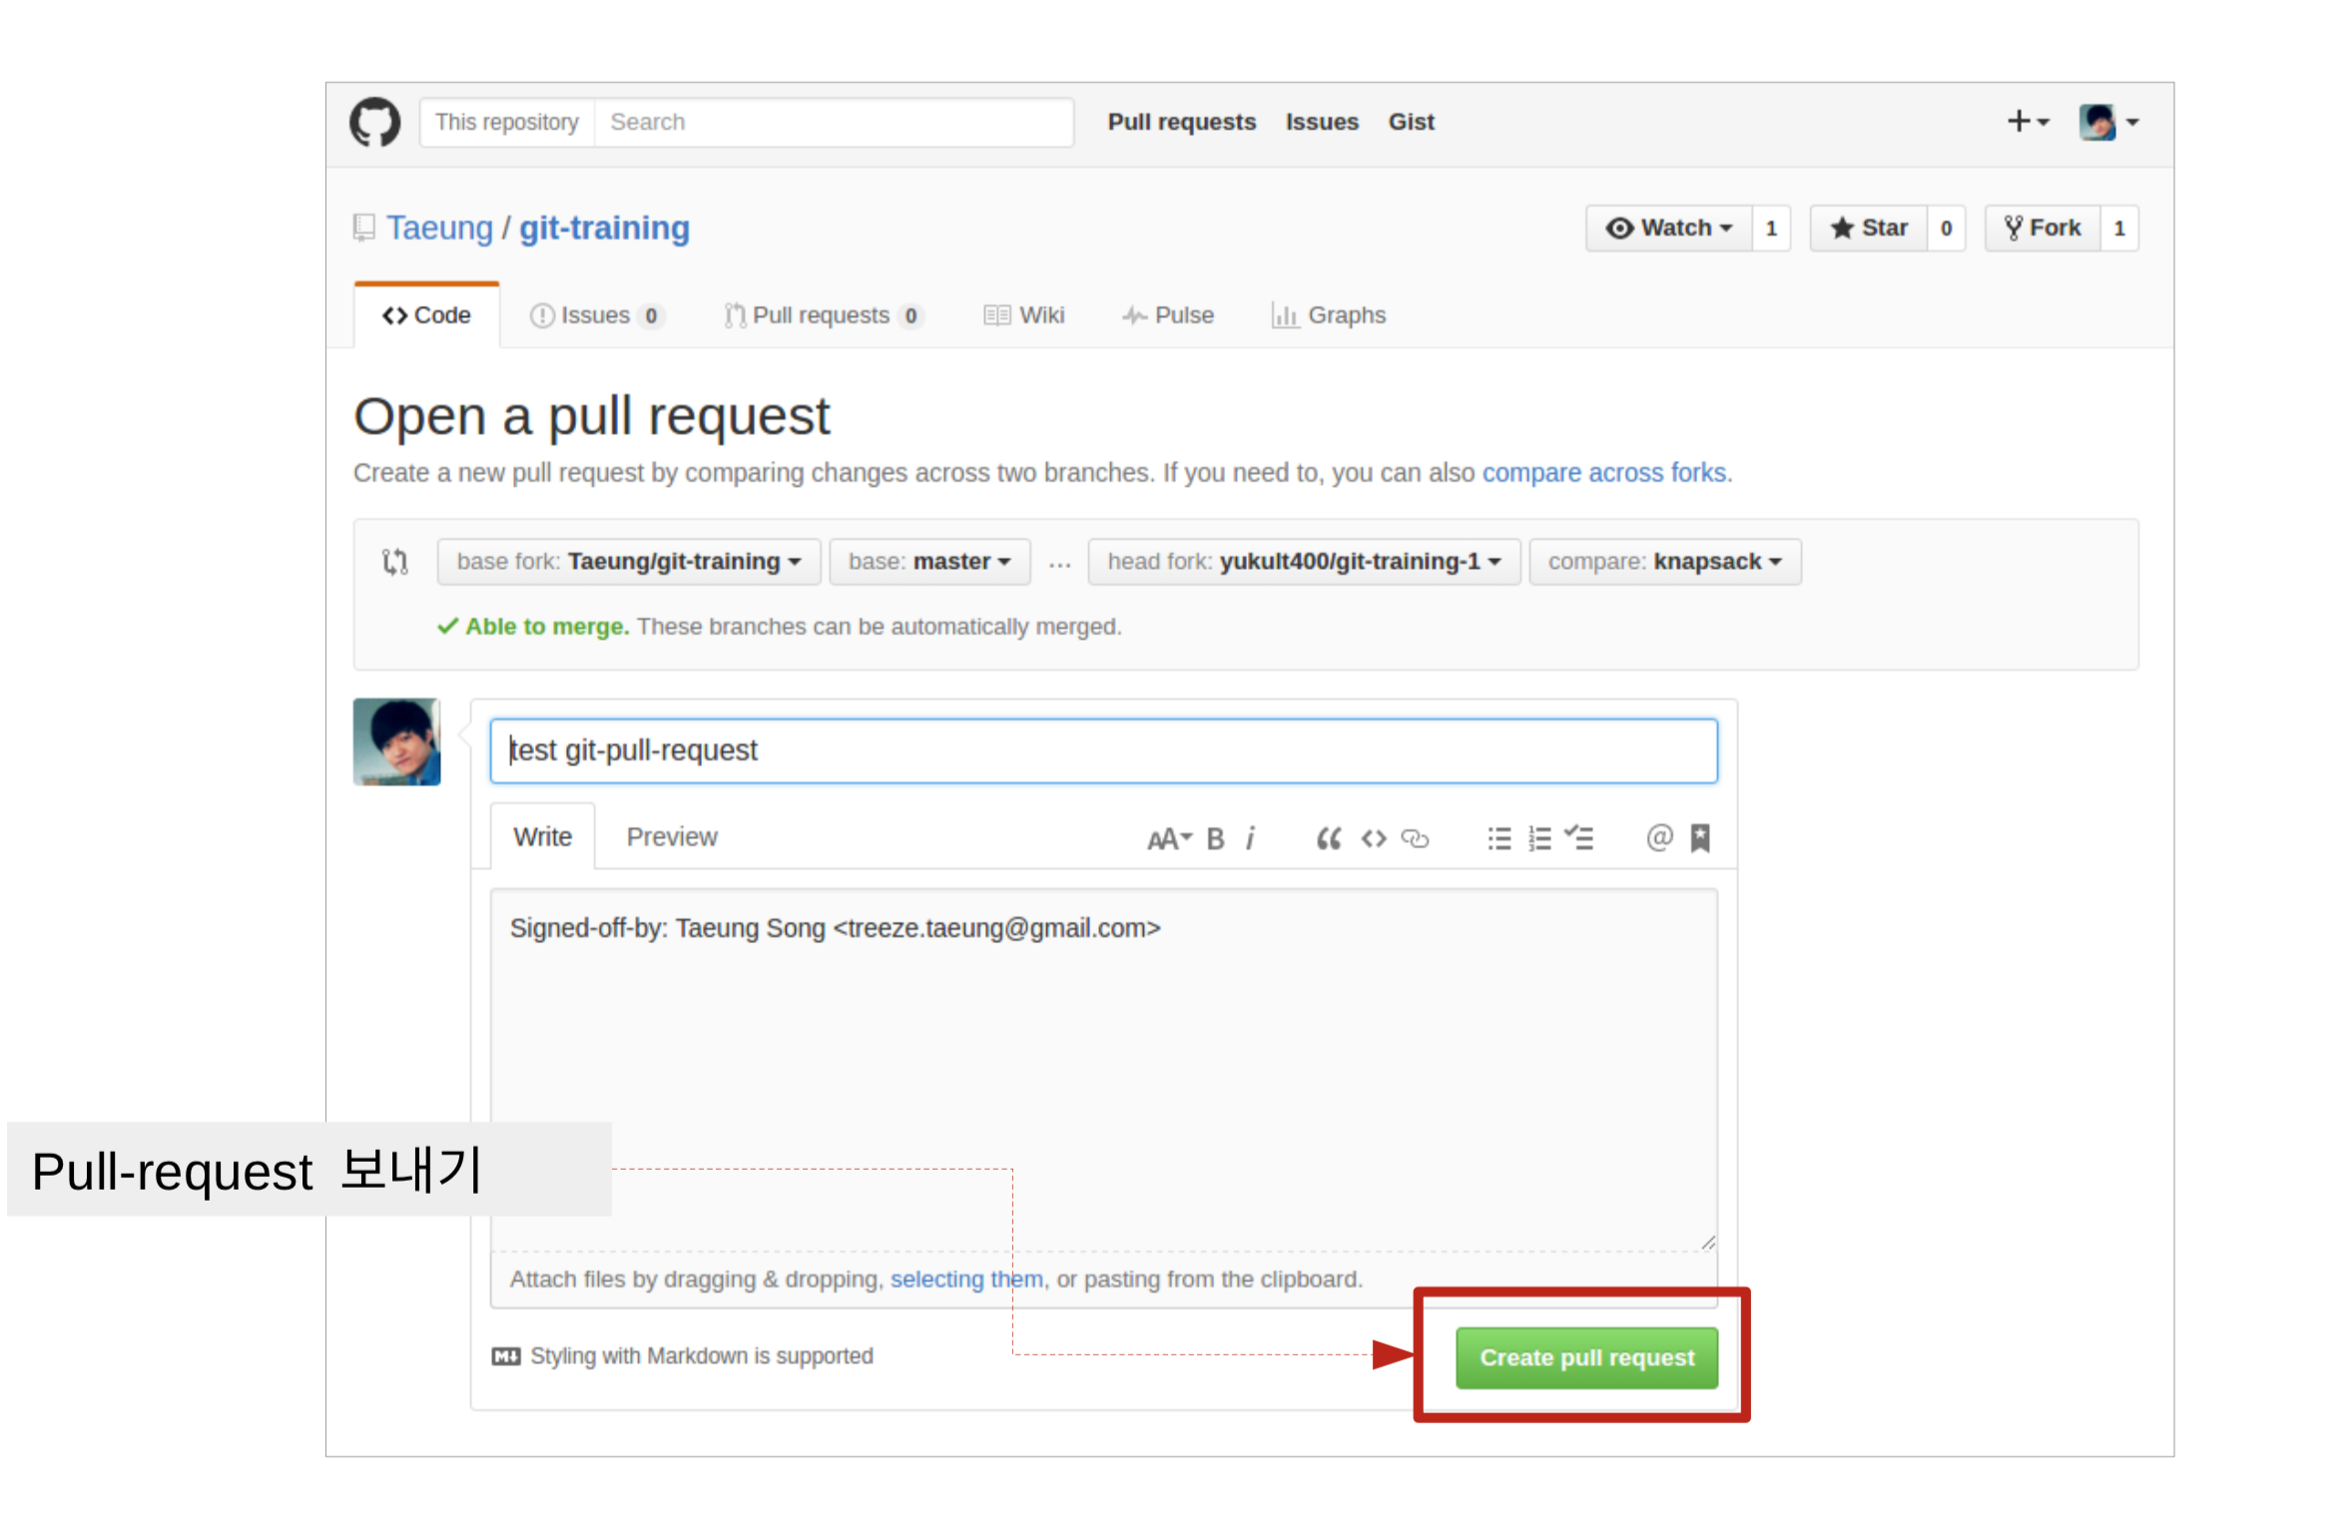Insert a task list checkbox item
This screenshot has width=2352, height=1533.
pyautogui.click(x=1579, y=838)
